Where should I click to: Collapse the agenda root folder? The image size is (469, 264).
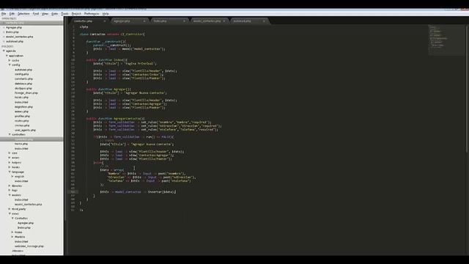coord(4,51)
